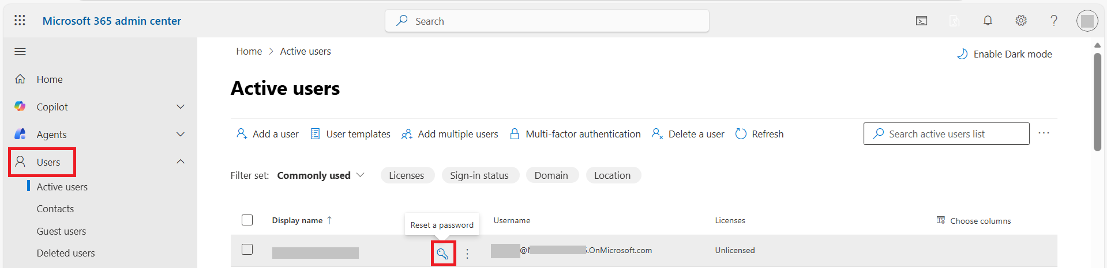Open the help question mark icon

coord(1054,21)
